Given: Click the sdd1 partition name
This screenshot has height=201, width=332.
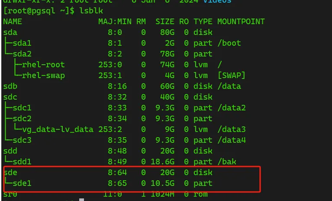Looking at the screenshot, I should (22, 162).
